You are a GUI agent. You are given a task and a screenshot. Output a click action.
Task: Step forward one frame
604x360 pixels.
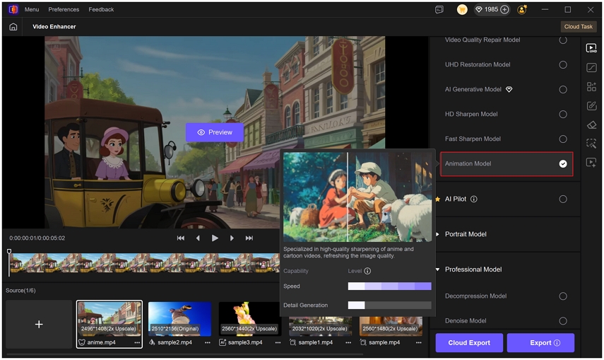(x=232, y=238)
